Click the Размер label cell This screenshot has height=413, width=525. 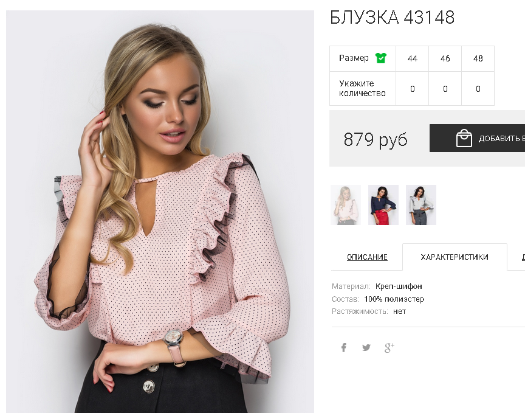pos(363,58)
